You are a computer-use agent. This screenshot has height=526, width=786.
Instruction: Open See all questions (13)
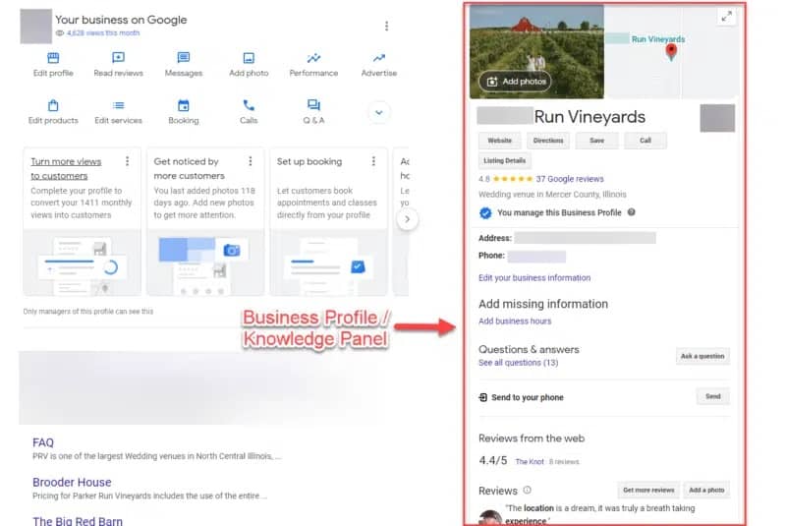(519, 363)
